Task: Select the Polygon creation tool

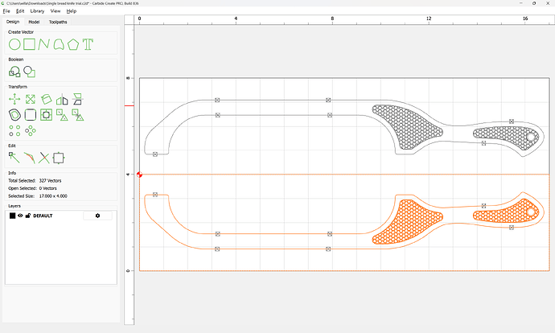Action: pos(73,43)
